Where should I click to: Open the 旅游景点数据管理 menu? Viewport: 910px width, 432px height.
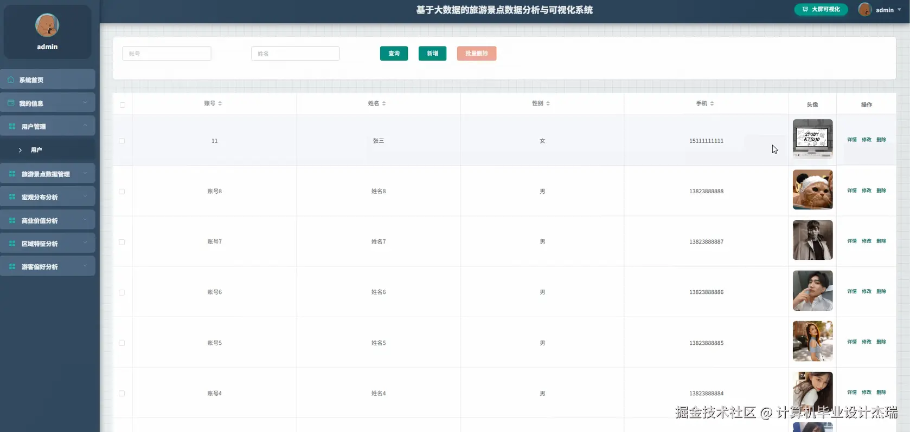pos(48,174)
